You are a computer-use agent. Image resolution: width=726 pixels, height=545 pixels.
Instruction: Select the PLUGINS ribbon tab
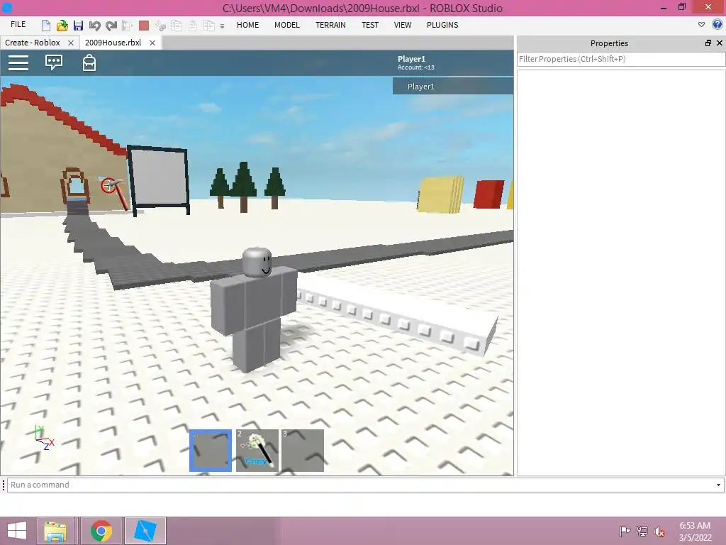pos(442,25)
